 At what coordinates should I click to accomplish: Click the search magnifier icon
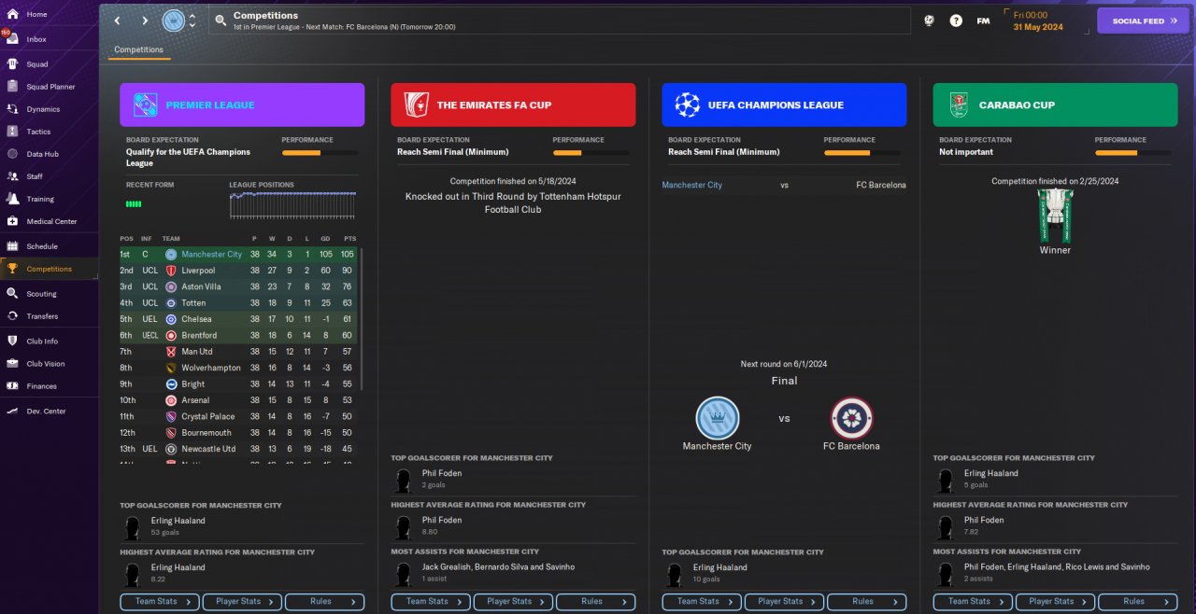click(x=220, y=20)
